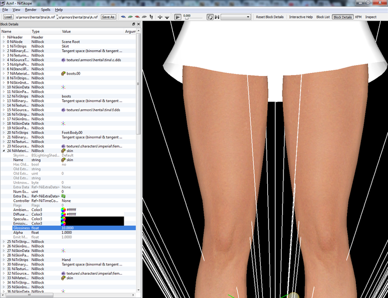The height and width of the screenshot is (298, 388).
Task: Toggle Block List panel visibility
Action: (x=323, y=17)
